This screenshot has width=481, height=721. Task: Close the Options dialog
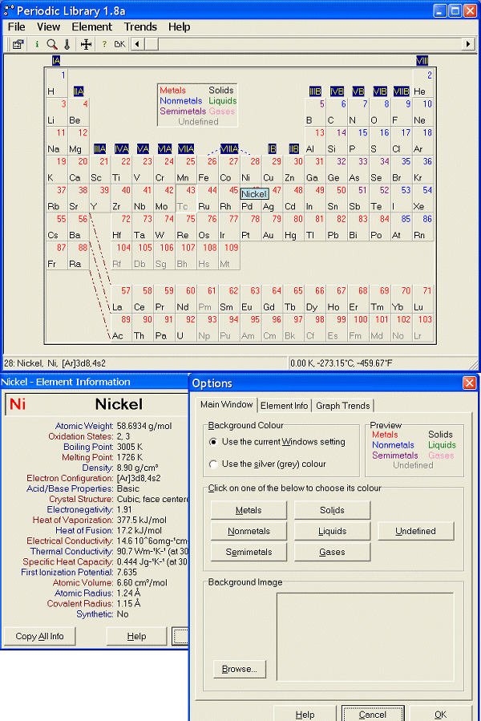[x=469, y=383]
